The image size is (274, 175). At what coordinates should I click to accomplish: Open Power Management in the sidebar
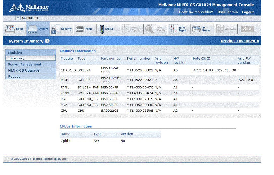click(31, 64)
